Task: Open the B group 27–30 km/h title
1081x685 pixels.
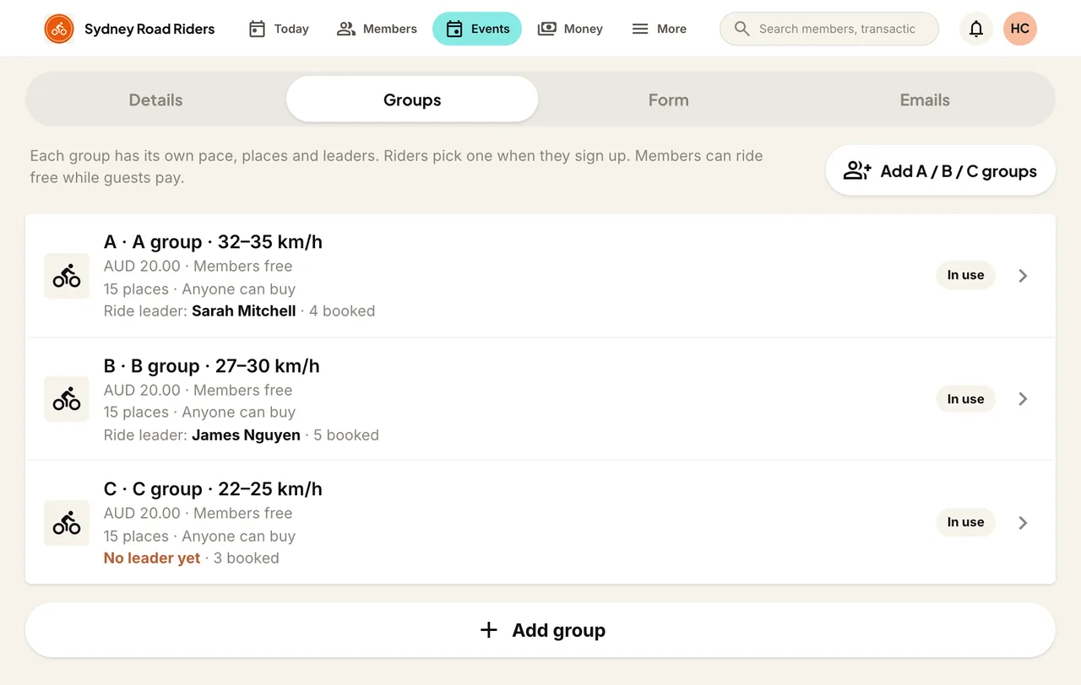Action: (212, 366)
